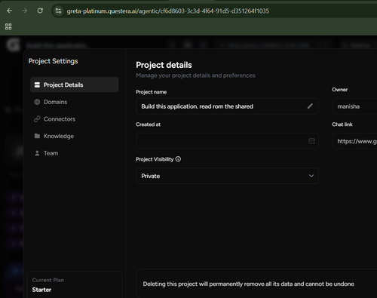Click the Project Details stacked-bars icon
377x298 pixels.
[37, 85]
